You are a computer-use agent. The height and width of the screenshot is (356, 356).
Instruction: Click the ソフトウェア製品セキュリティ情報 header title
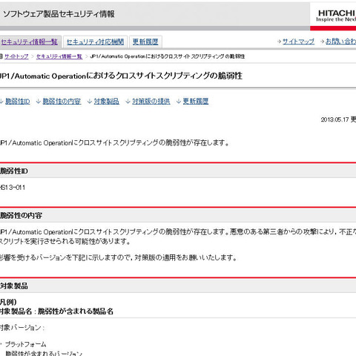tap(59, 14)
